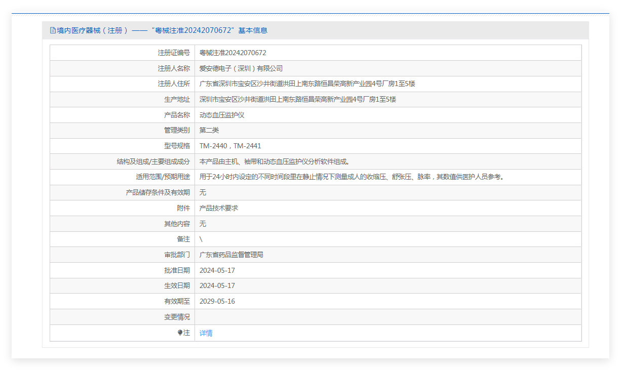Click the 结构及组成 composition description text

275,161
